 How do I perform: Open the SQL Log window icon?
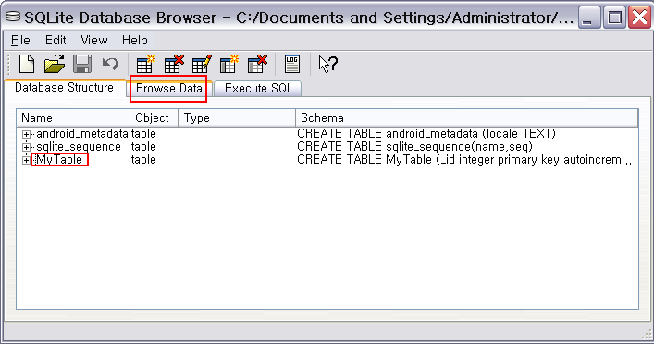(x=292, y=64)
